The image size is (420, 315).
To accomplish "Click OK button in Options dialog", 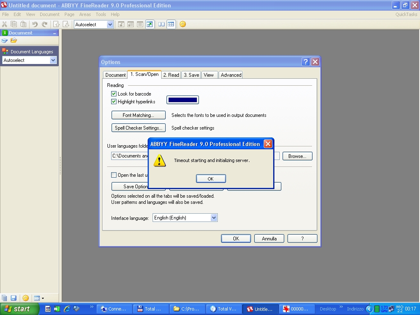I will (236, 238).
